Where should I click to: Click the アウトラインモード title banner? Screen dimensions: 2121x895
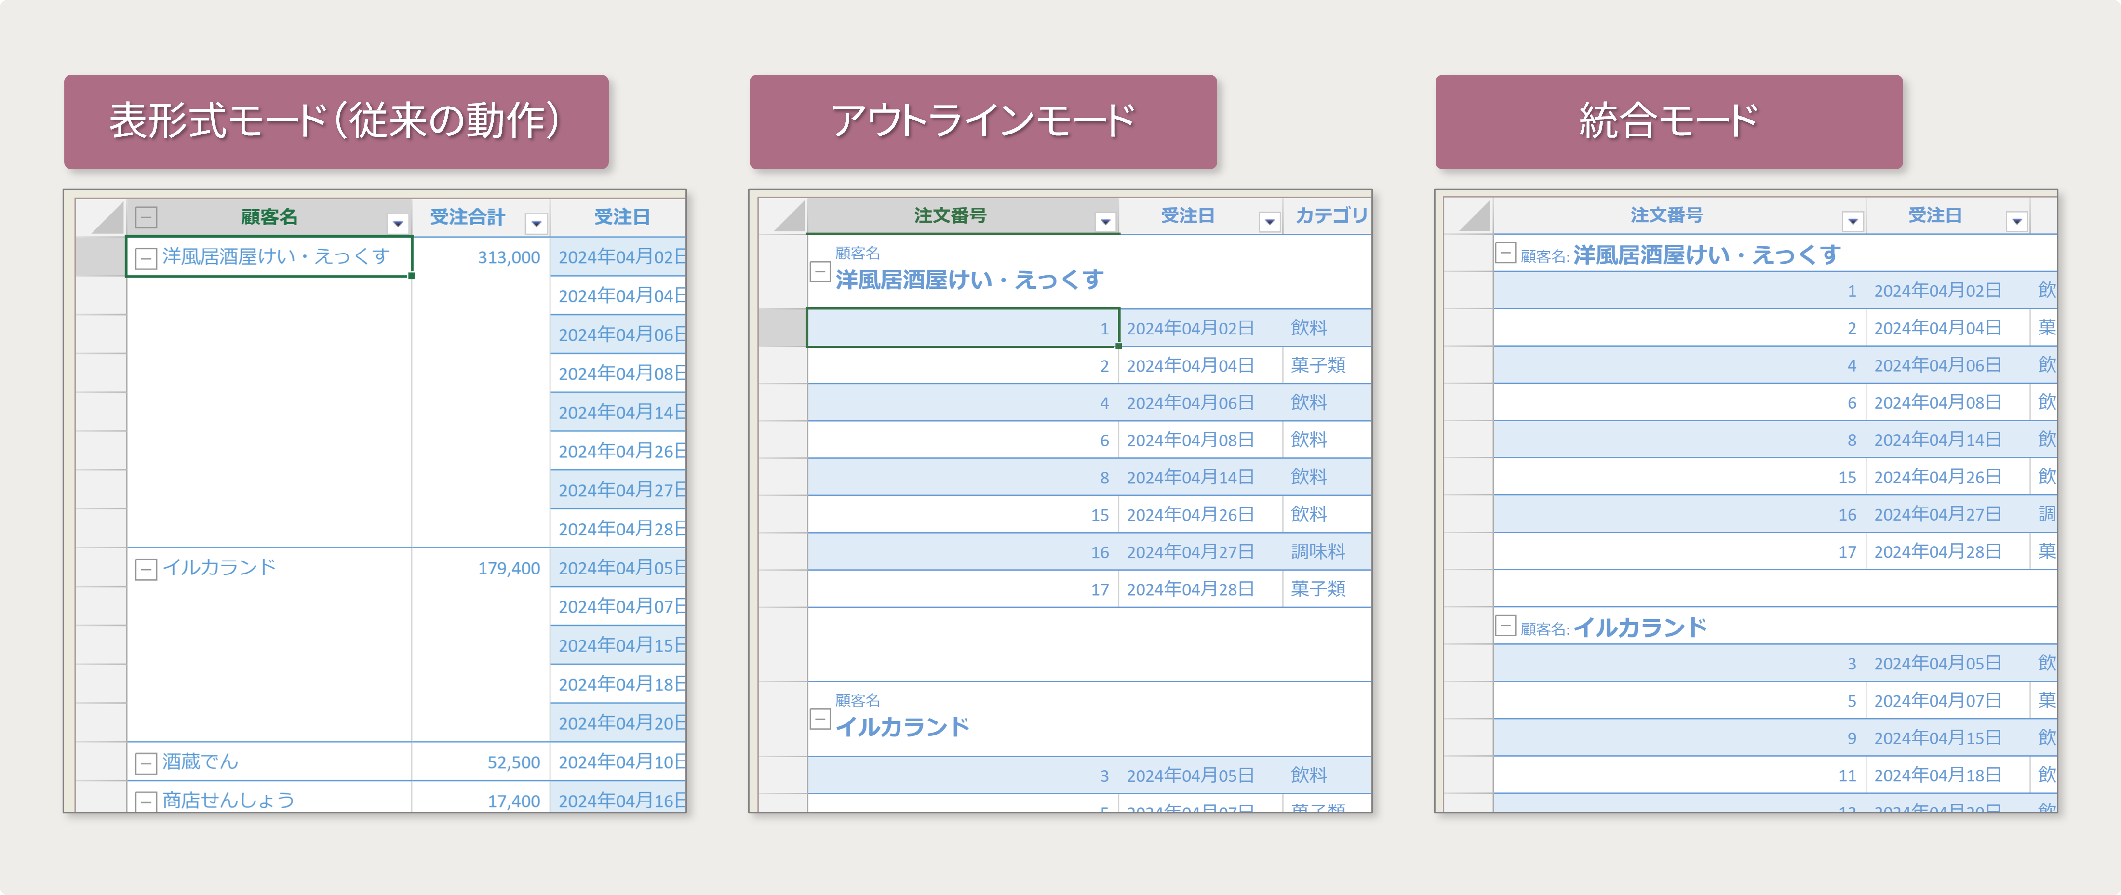point(983,122)
